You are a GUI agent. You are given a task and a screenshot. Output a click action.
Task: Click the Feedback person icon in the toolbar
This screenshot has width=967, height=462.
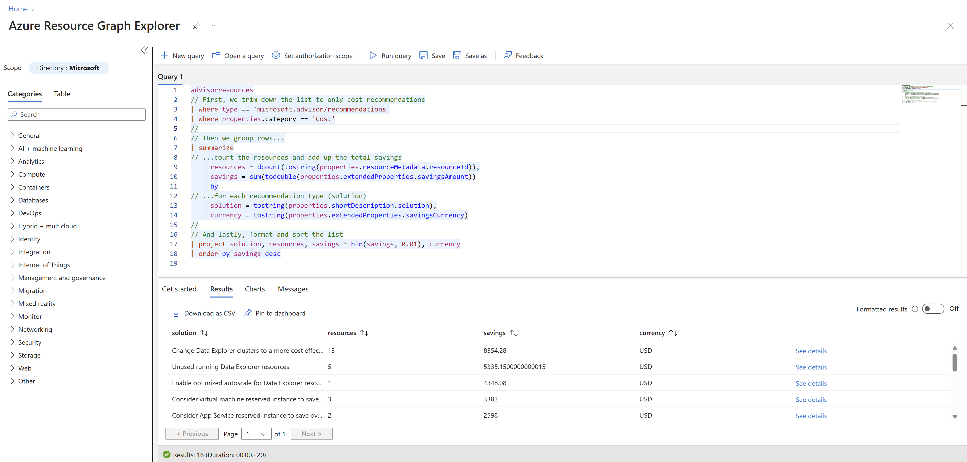click(507, 56)
